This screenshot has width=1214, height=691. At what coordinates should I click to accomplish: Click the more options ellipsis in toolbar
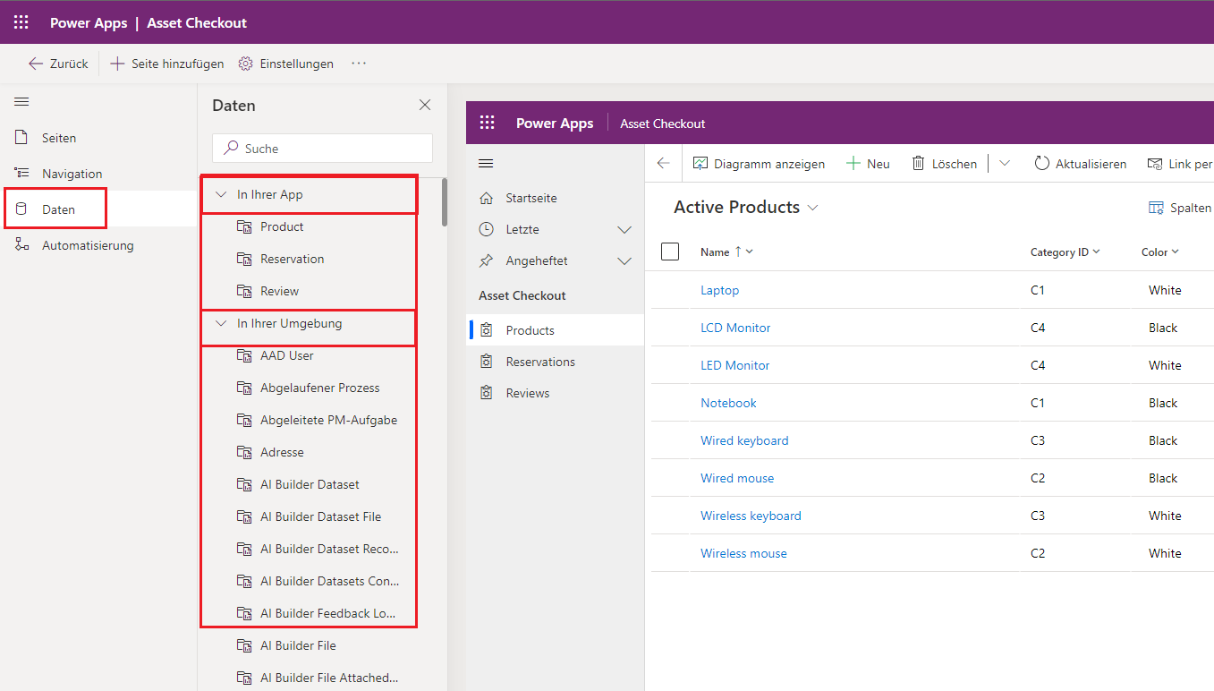(359, 64)
